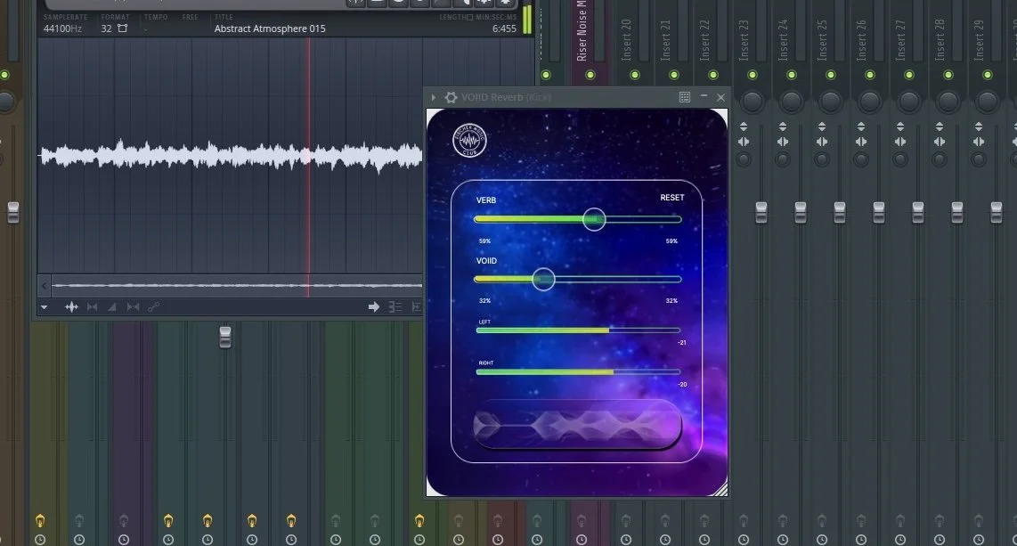Arm disk recording for Insert 26
Viewport: 1017px width, 546px height.
(860, 520)
